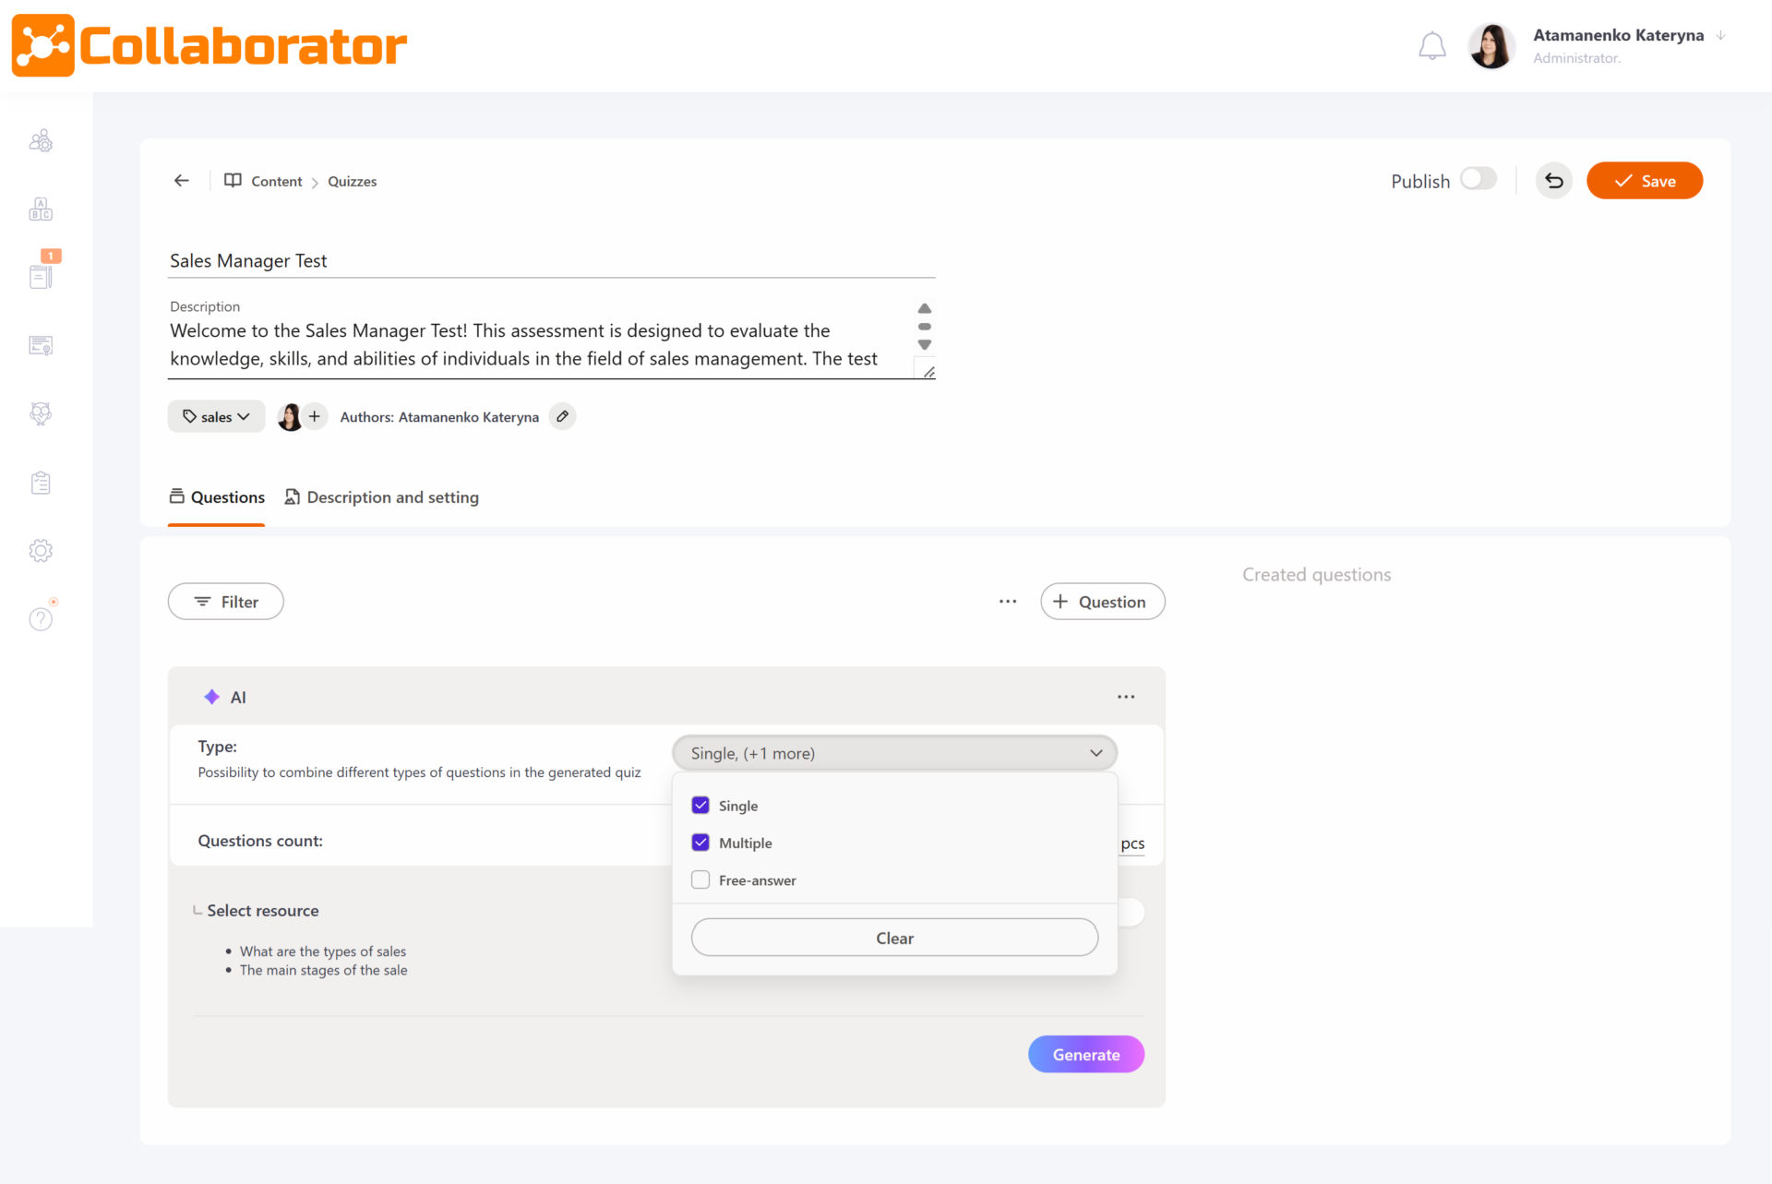Uncheck the Single question type

pyautogui.click(x=700, y=806)
